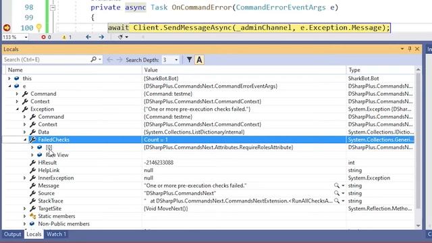Expand the 'this' variable row
This screenshot has width=432, height=243.
pos(9,78)
